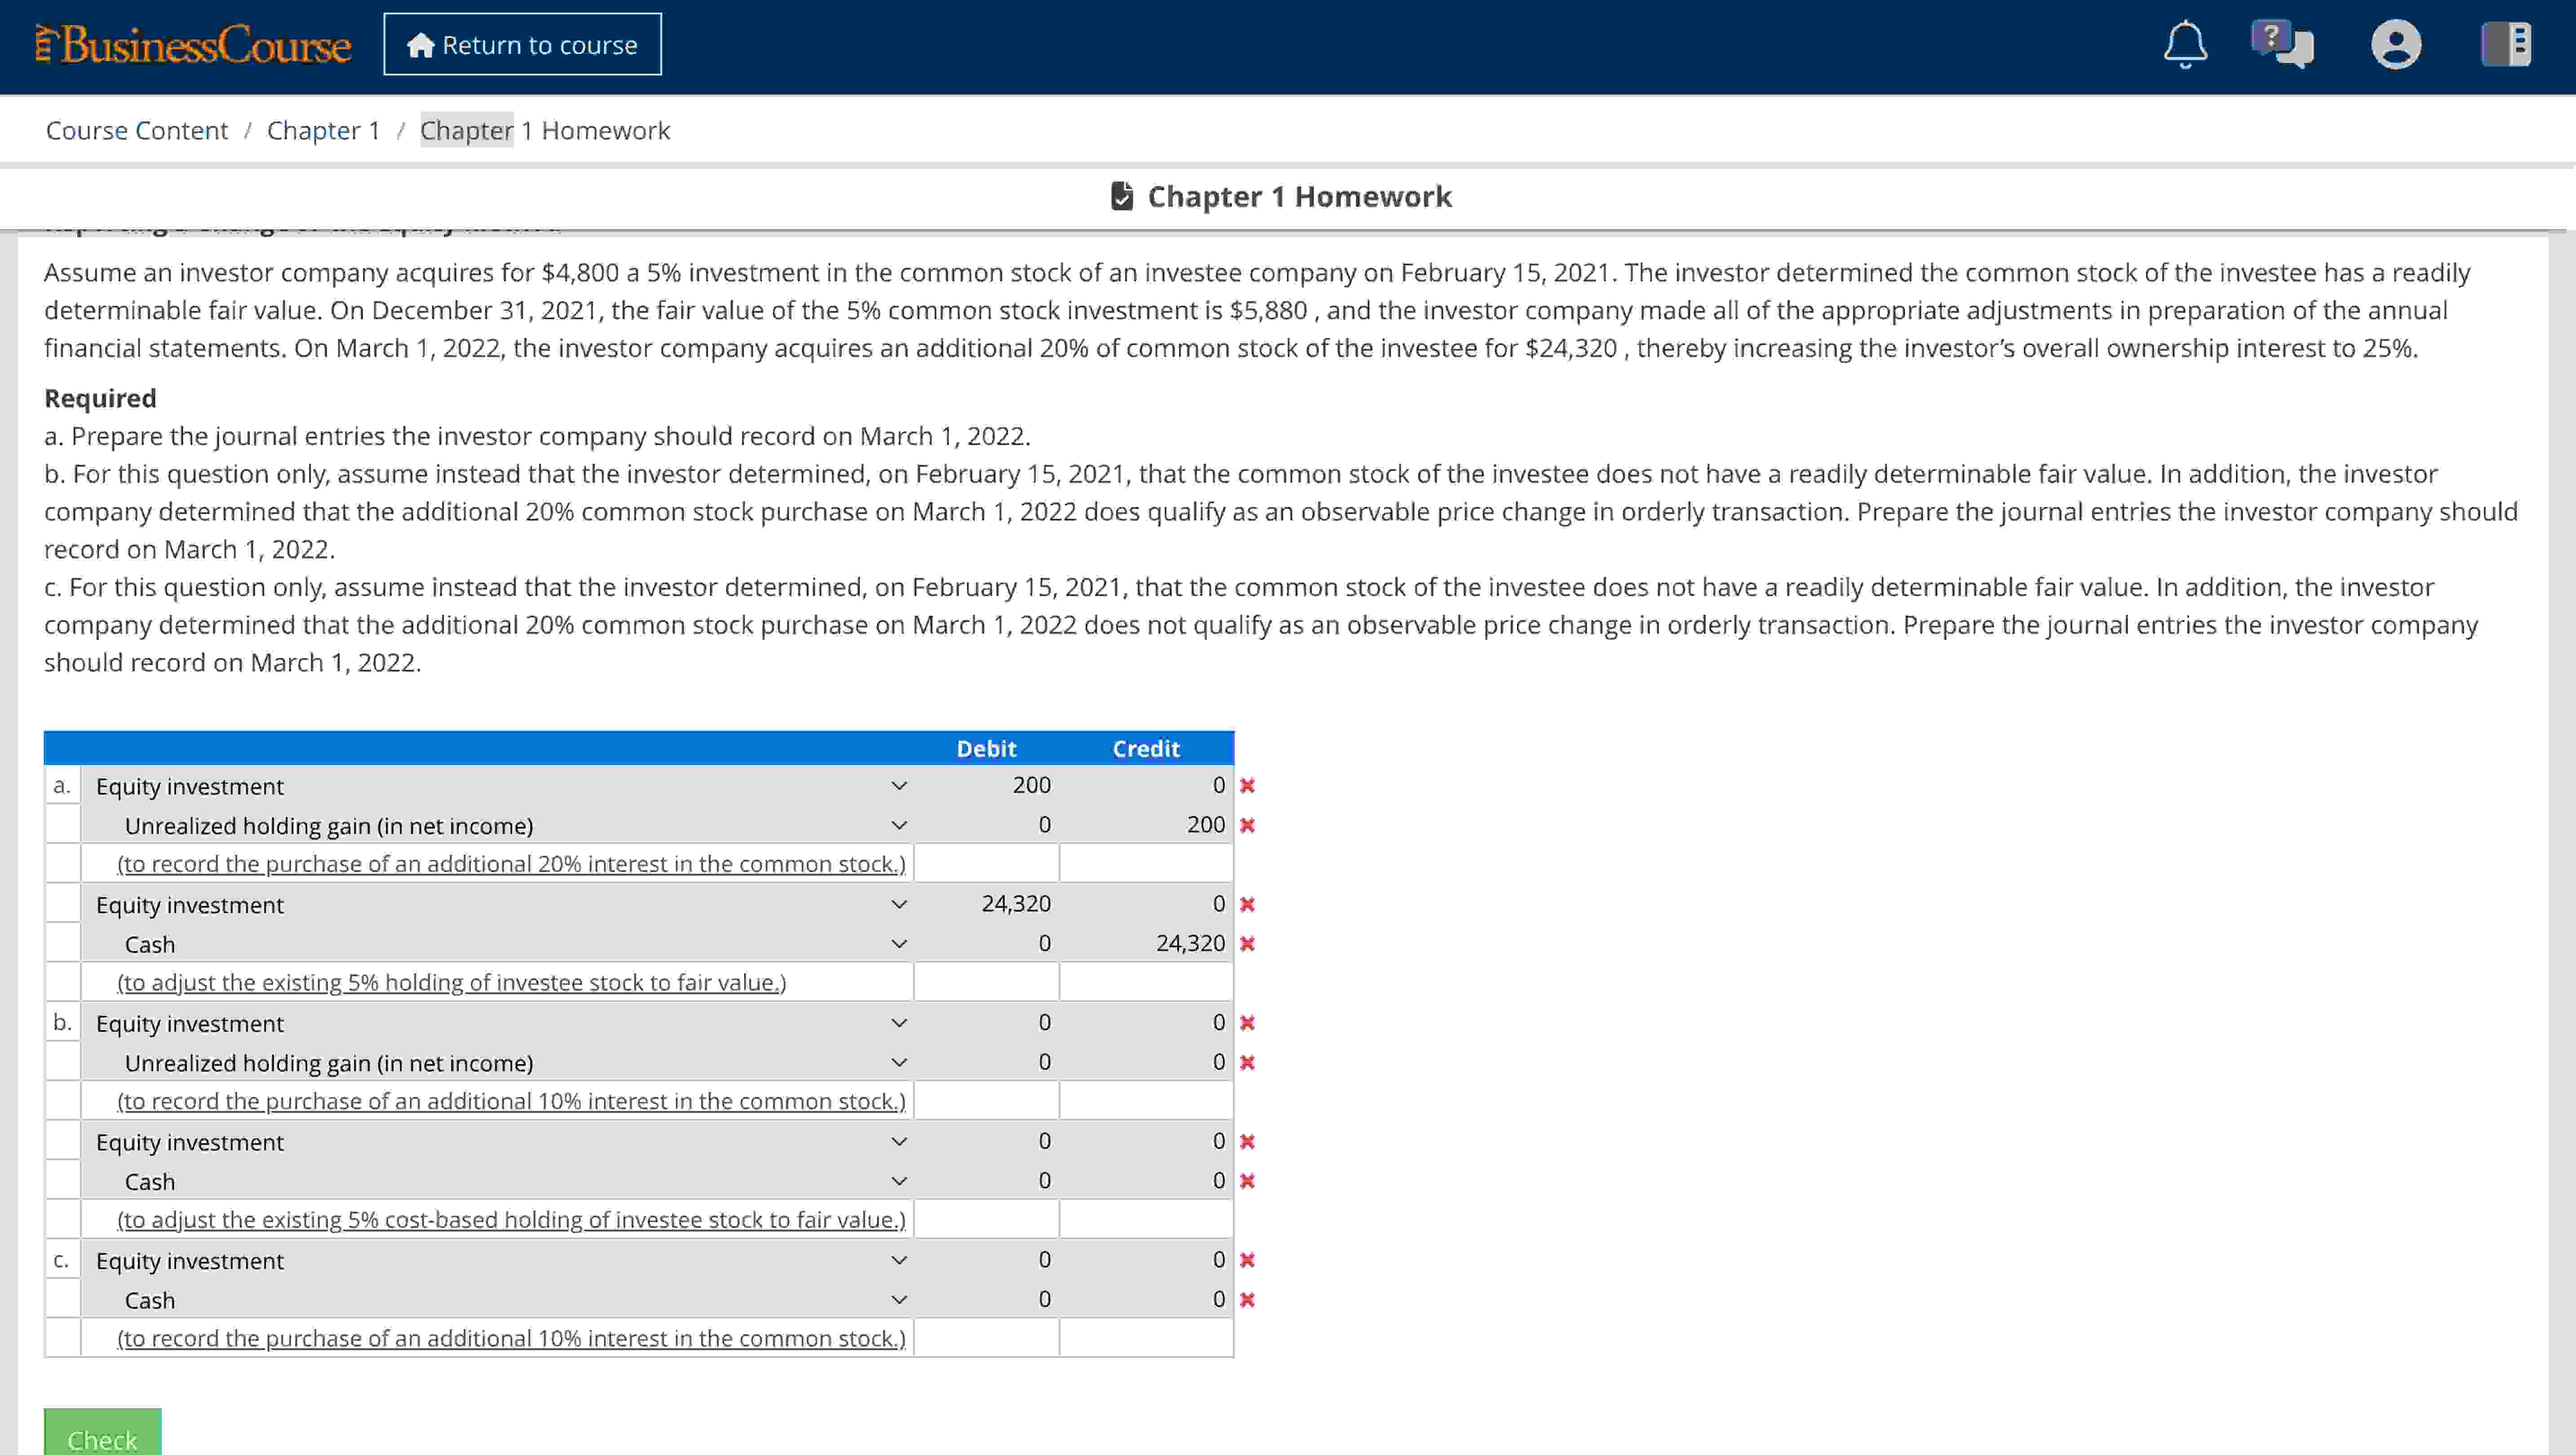Click the Chapter 1 Homework document icon
Image resolution: width=2576 pixels, height=1455 pixels.
coord(1122,196)
